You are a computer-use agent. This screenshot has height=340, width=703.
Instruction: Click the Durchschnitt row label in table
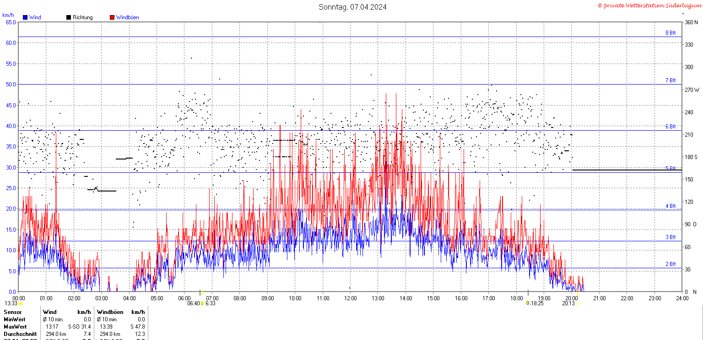[20, 334]
